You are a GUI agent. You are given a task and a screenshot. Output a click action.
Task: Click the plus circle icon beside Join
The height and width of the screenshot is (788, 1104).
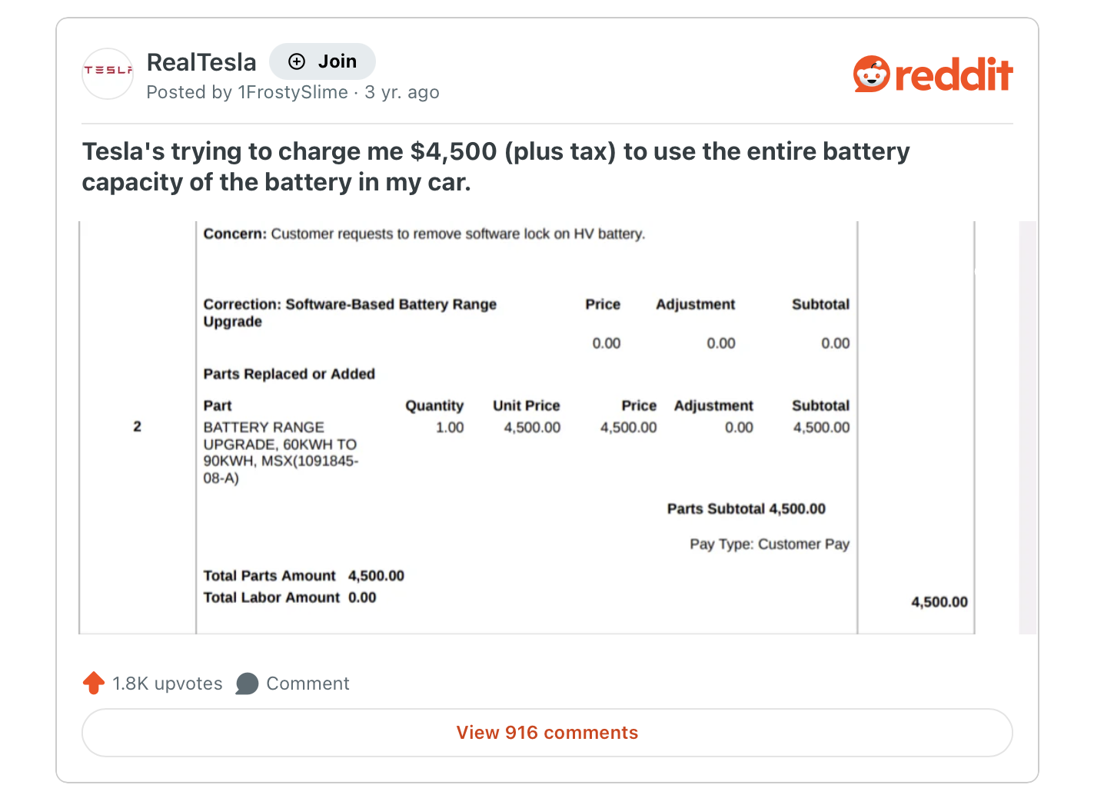pos(297,61)
